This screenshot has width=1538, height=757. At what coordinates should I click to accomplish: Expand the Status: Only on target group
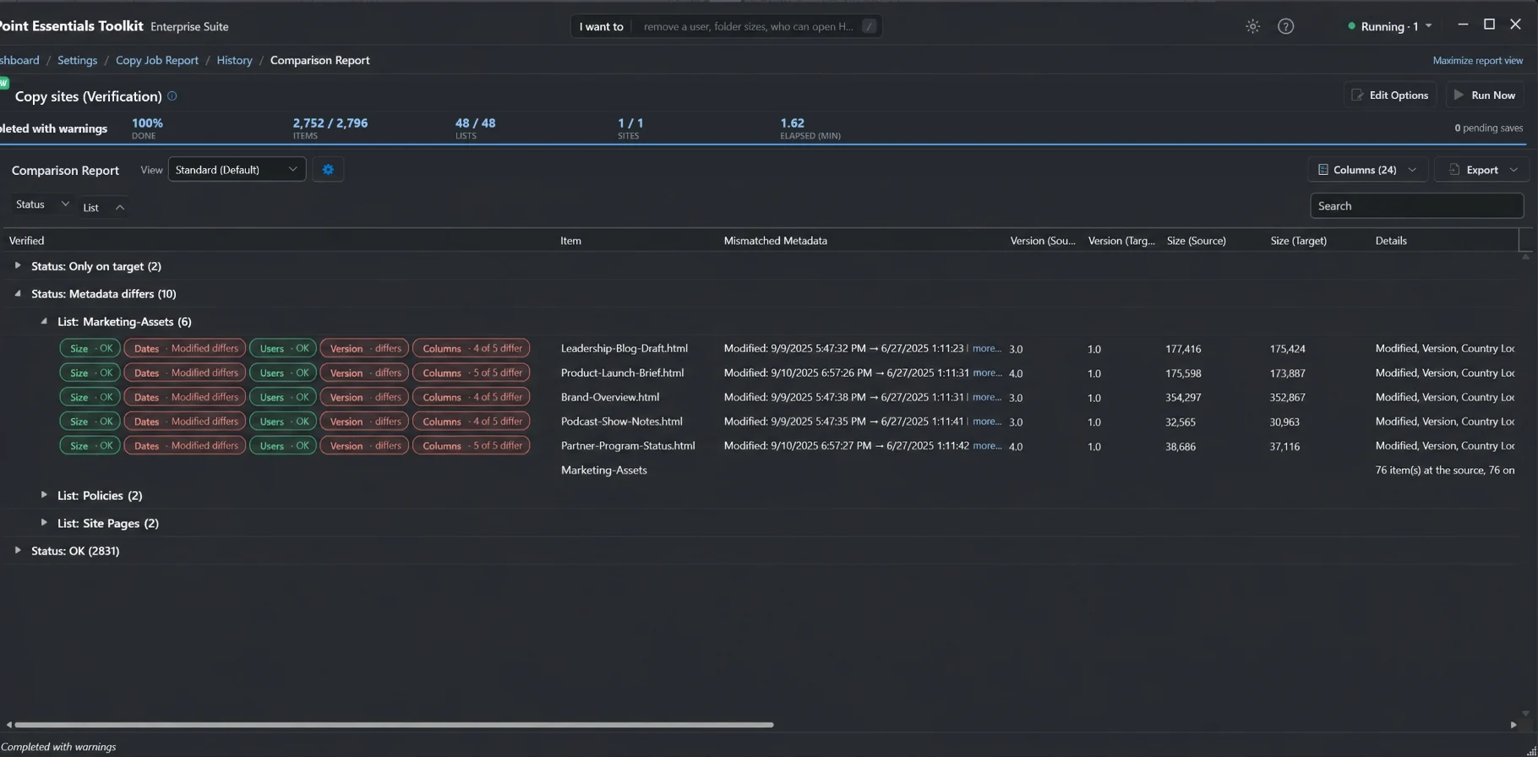click(x=18, y=265)
